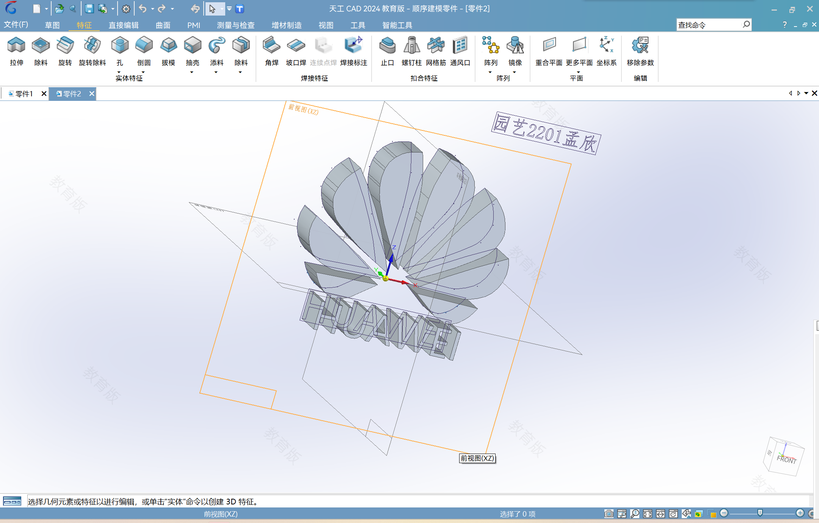Click the blue T text tool icon

click(x=240, y=9)
